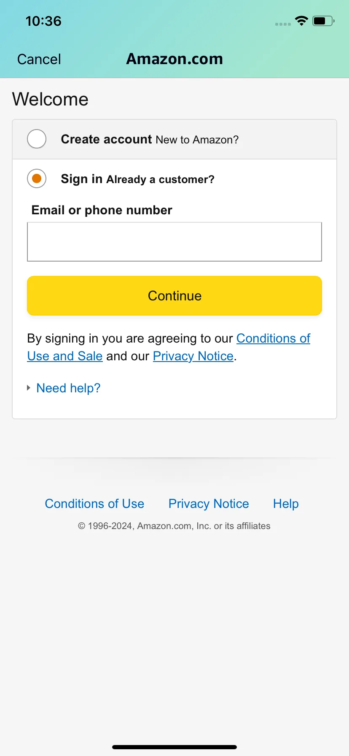Select the Create account radio button
The image size is (349, 756).
(x=37, y=139)
